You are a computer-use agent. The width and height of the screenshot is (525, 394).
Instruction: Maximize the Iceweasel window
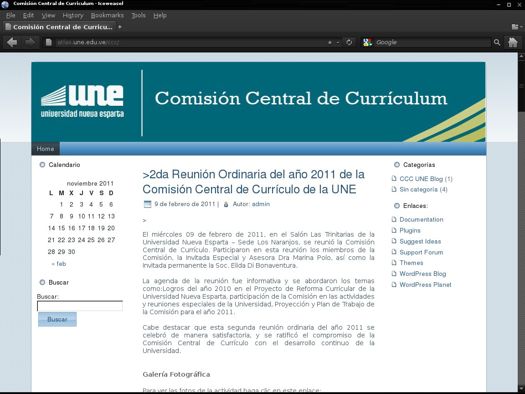[509, 5]
